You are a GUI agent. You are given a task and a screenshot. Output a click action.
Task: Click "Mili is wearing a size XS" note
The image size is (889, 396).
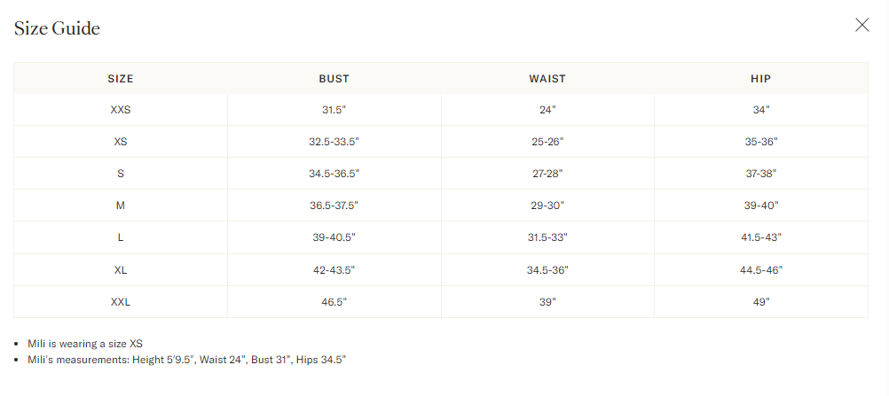(85, 344)
